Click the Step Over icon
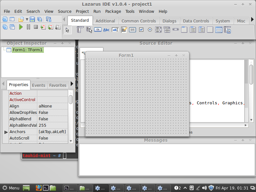The height and width of the screenshot is (192, 256). tap(51, 27)
